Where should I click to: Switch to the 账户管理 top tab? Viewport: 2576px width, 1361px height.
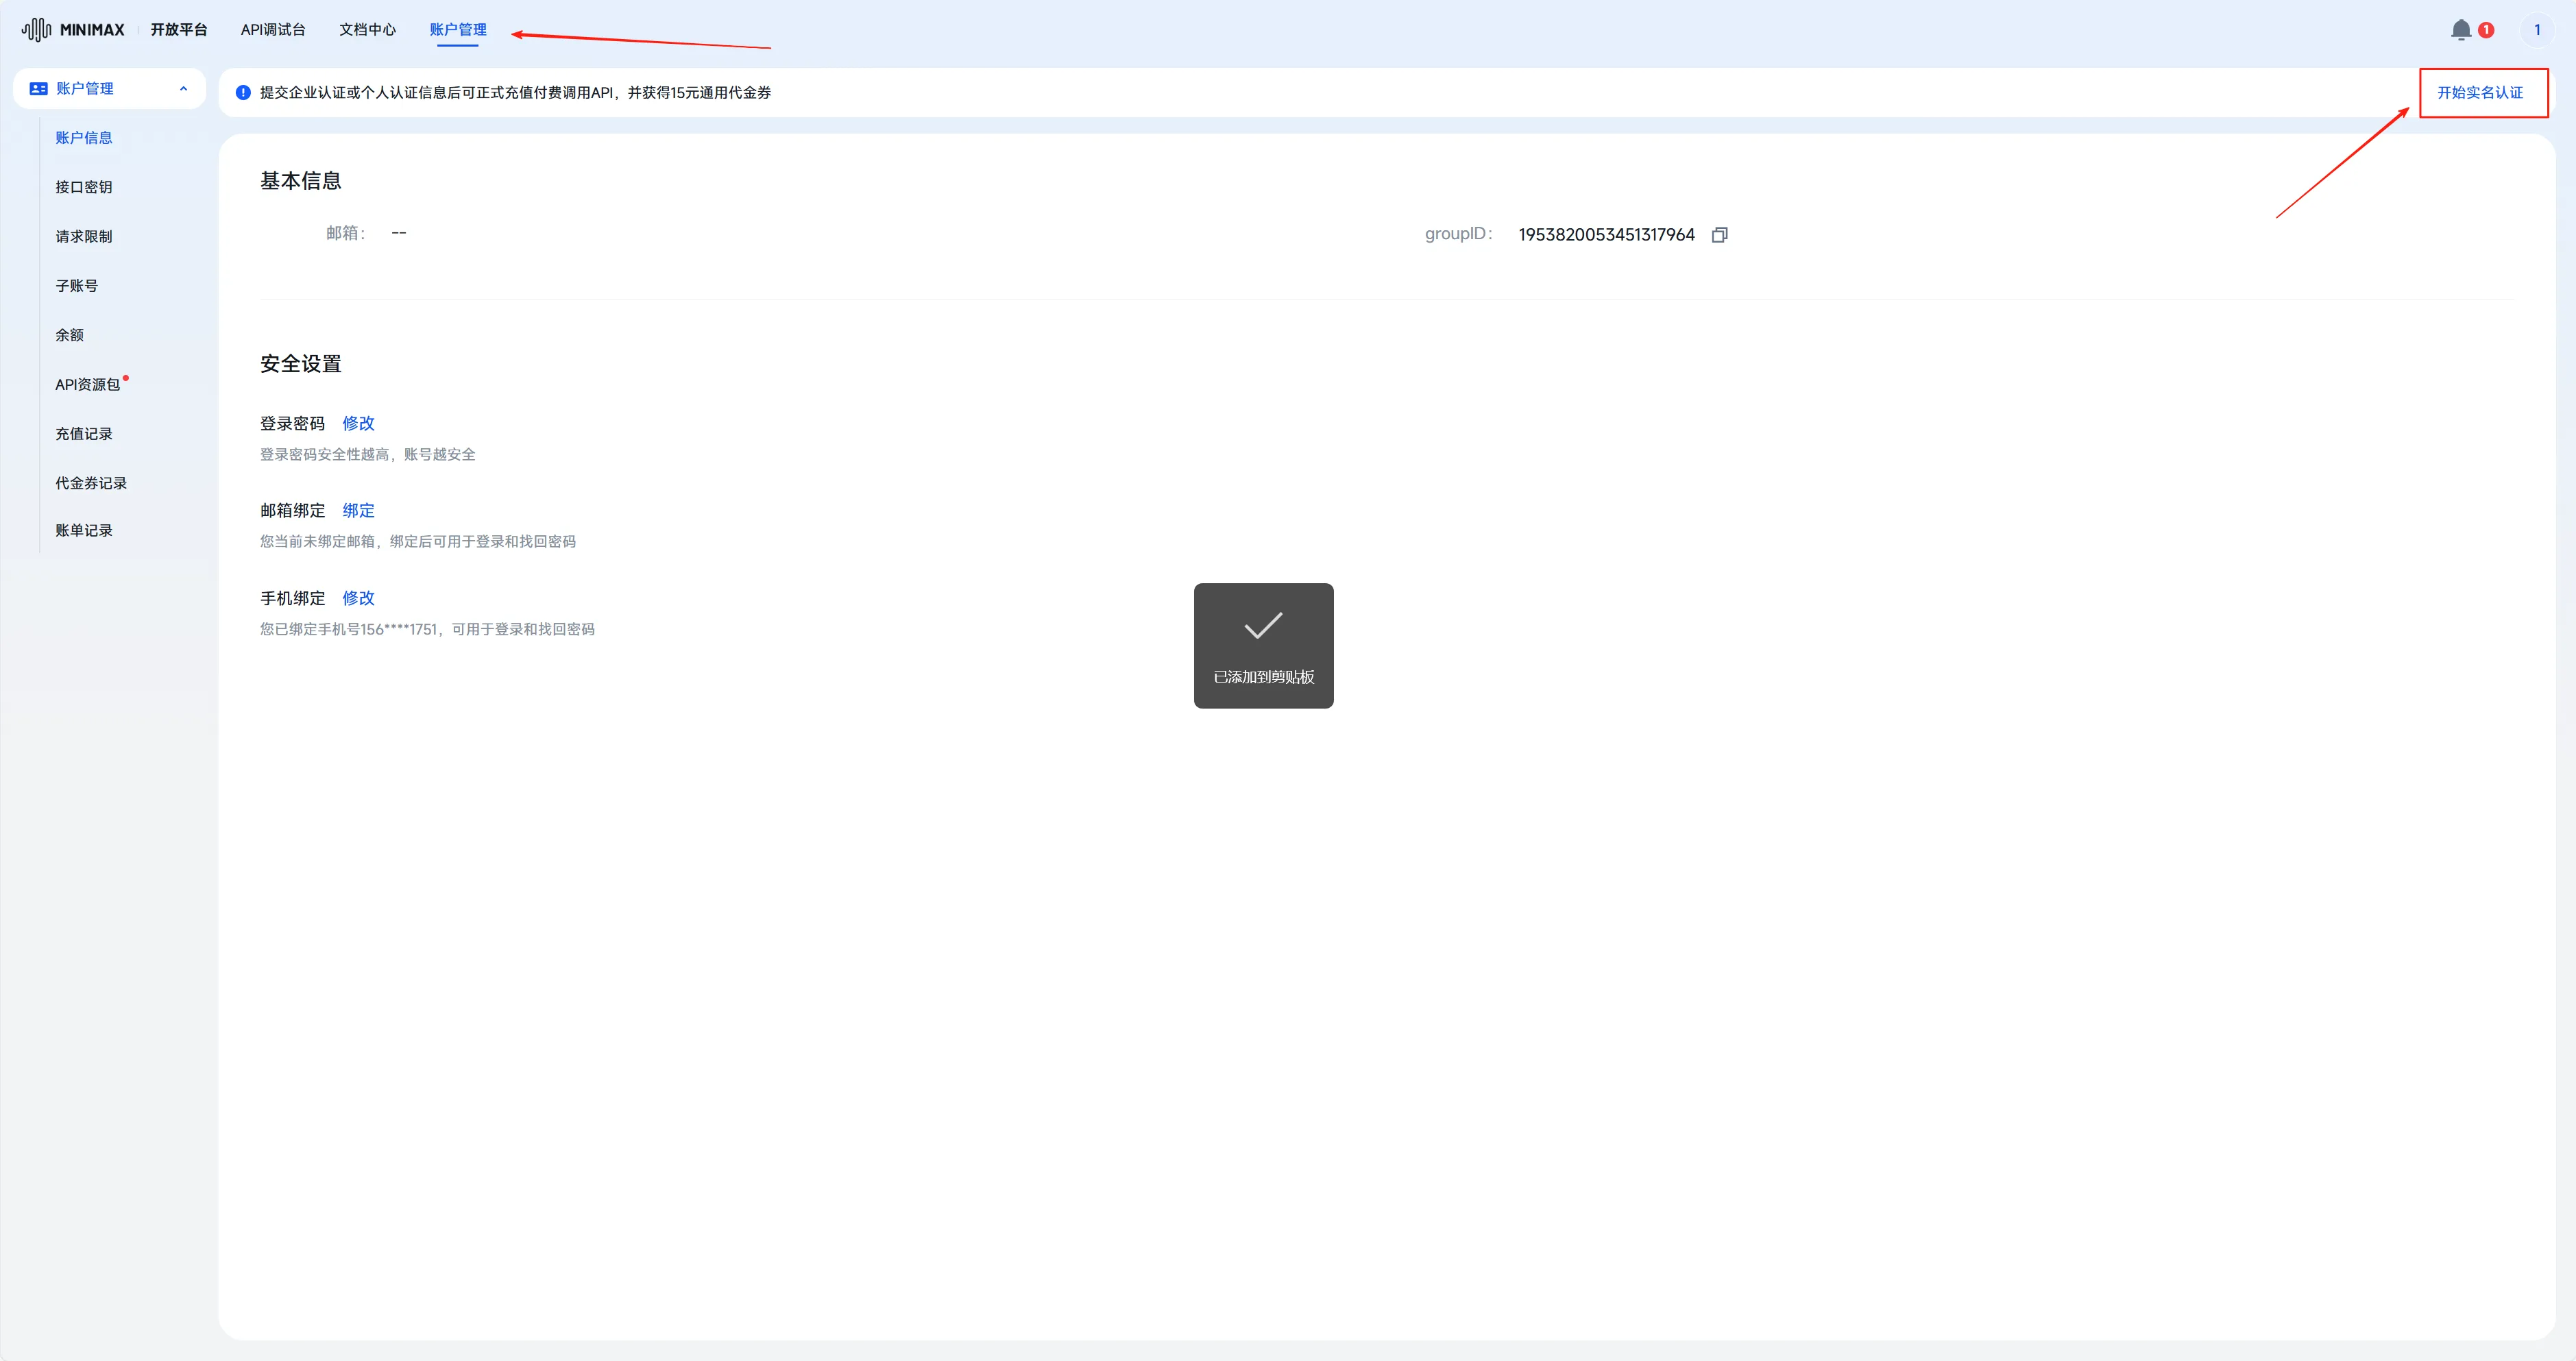pos(458,30)
